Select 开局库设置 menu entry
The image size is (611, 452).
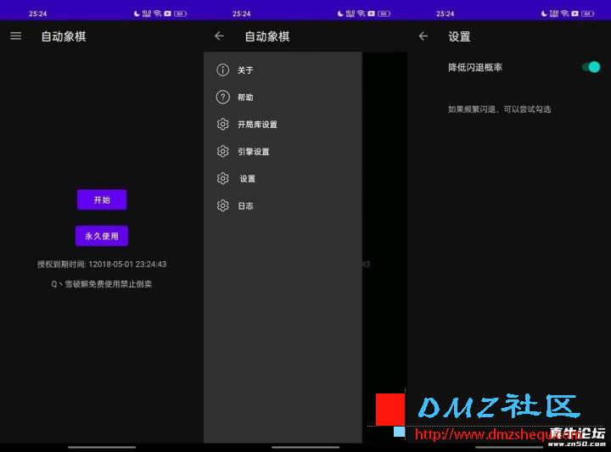coord(257,125)
